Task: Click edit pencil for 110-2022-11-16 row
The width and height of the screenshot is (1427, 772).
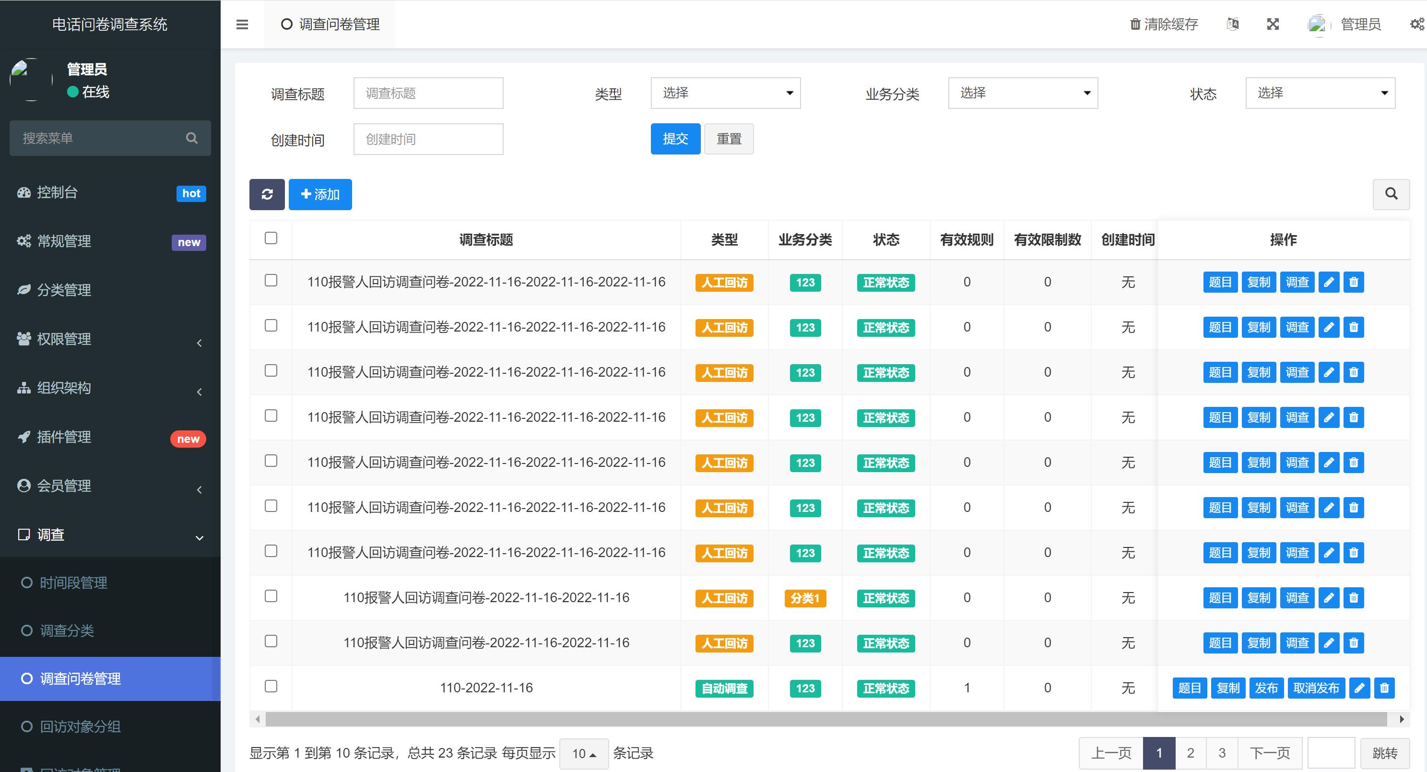Action: pyautogui.click(x=1359, y=689)
